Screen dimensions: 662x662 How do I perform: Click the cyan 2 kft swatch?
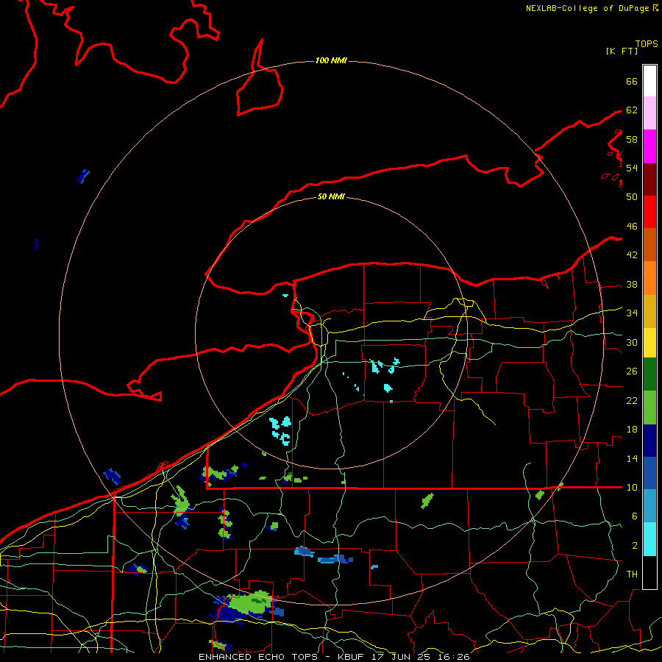coord(649,539)
